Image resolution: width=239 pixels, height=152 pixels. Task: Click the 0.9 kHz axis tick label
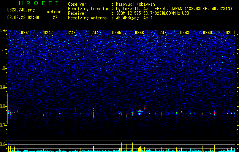3,87
